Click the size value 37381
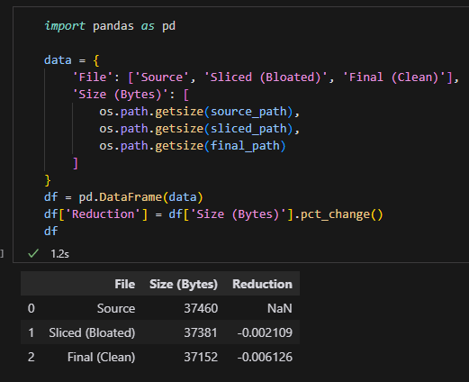Image resolution: width=469 pixels, height=382 pixels. pos(201,332)
